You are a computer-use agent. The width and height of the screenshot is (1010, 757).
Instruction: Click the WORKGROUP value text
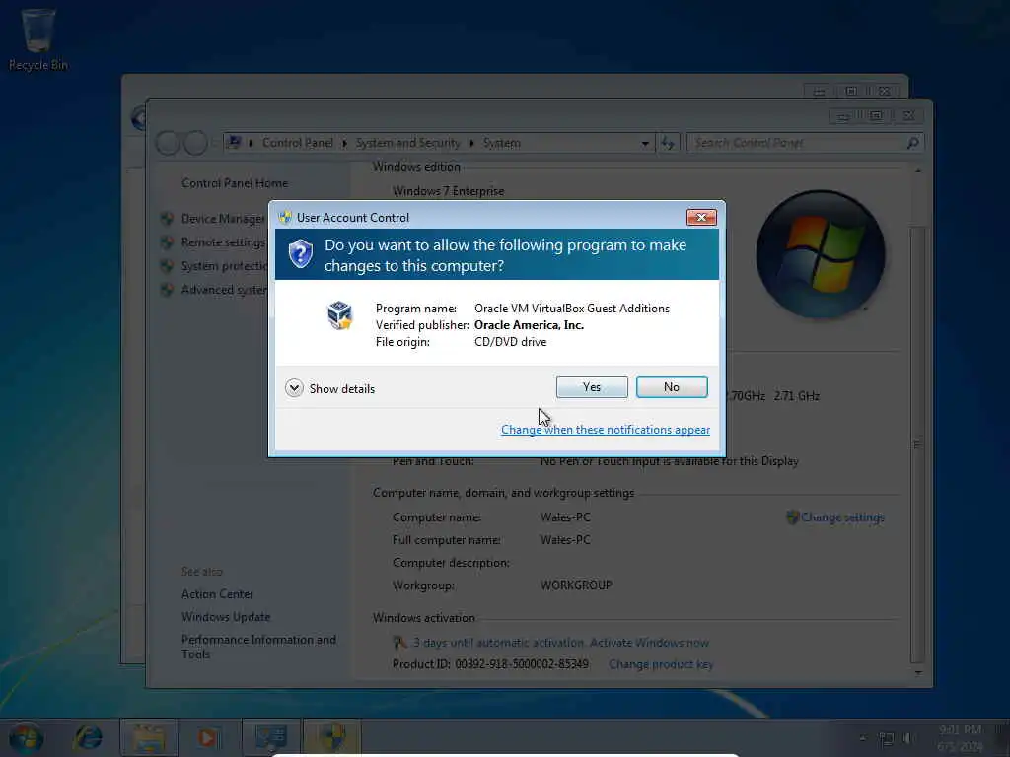[576, 585]
